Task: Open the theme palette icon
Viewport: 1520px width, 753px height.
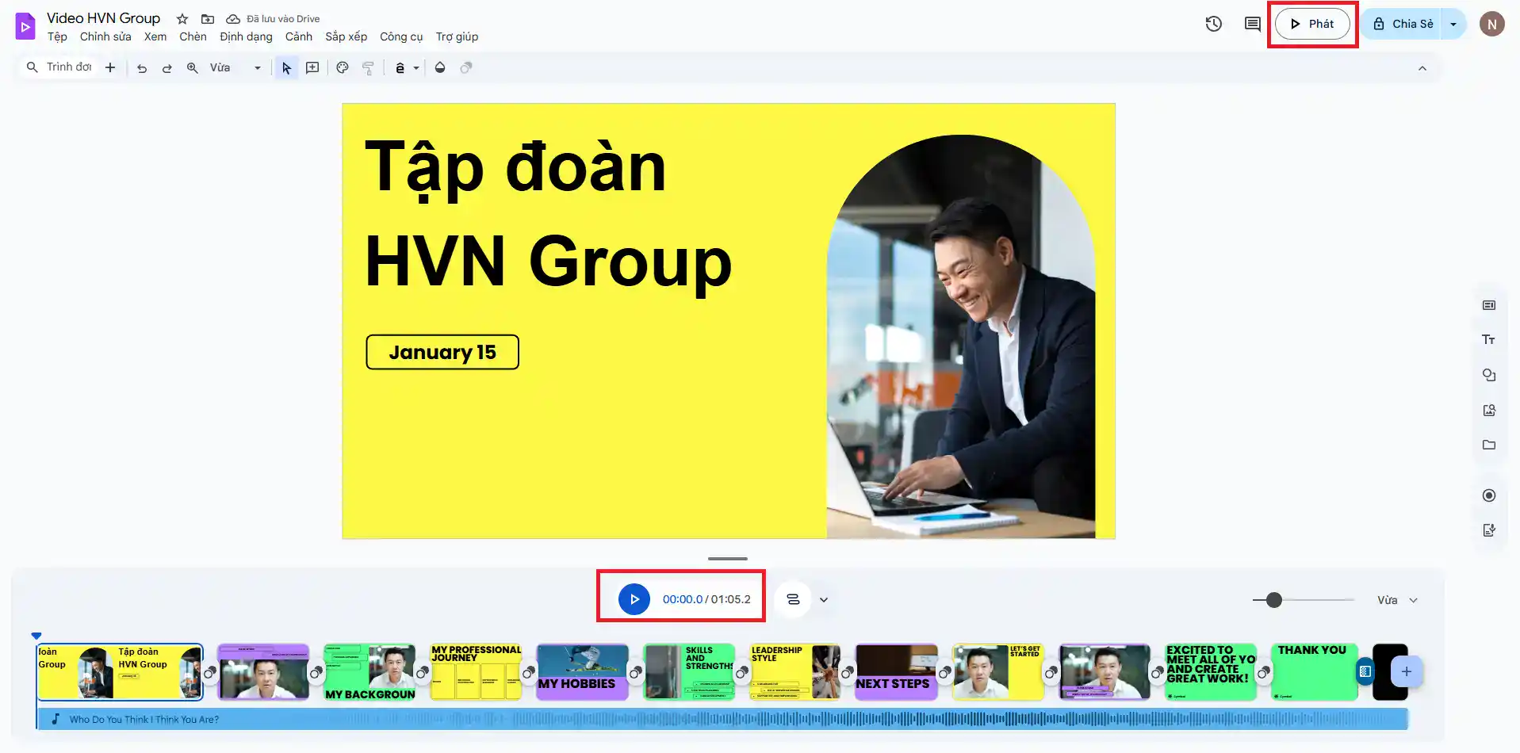Action: tap(343, 68)
